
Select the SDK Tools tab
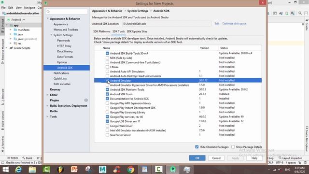tap(118, 31)
